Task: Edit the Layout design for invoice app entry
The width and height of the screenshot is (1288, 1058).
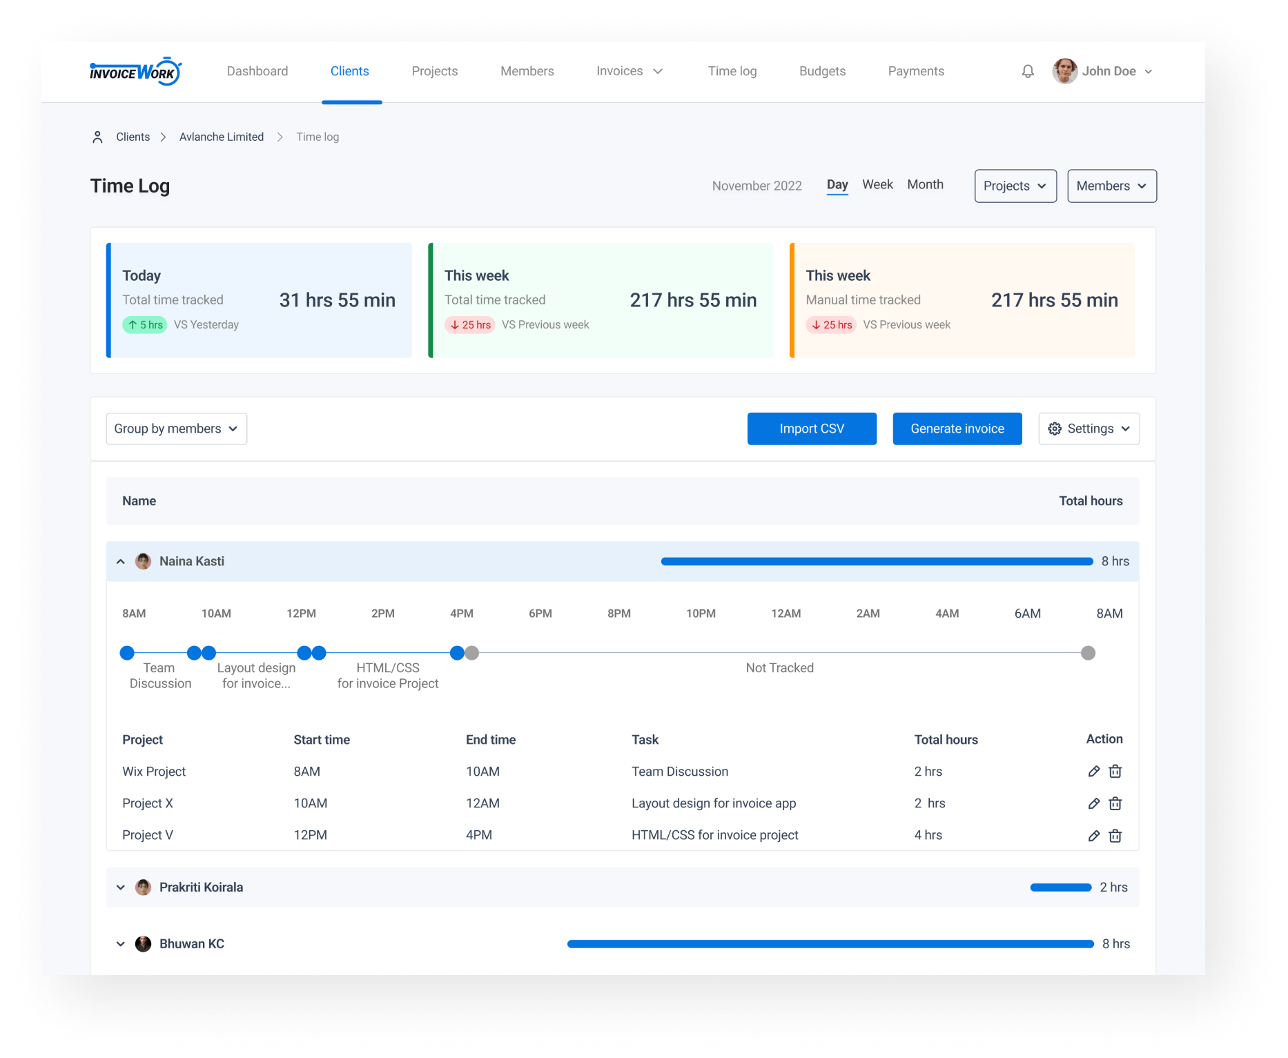Action: [1094, 803]
